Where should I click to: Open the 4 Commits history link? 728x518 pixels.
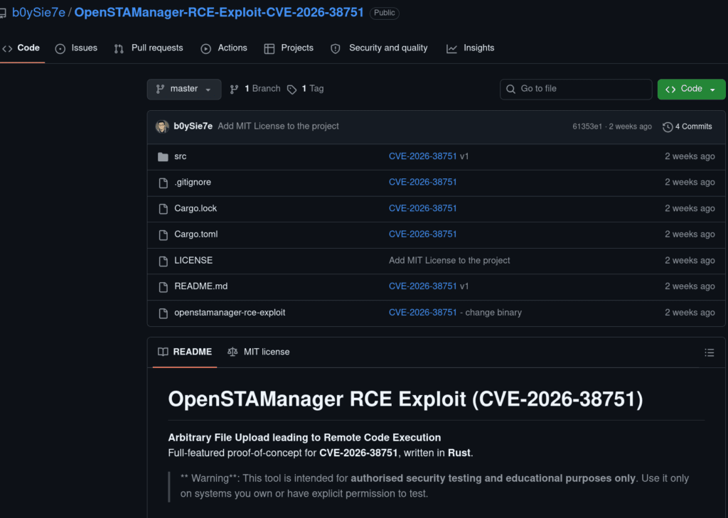tap(687, 126)
